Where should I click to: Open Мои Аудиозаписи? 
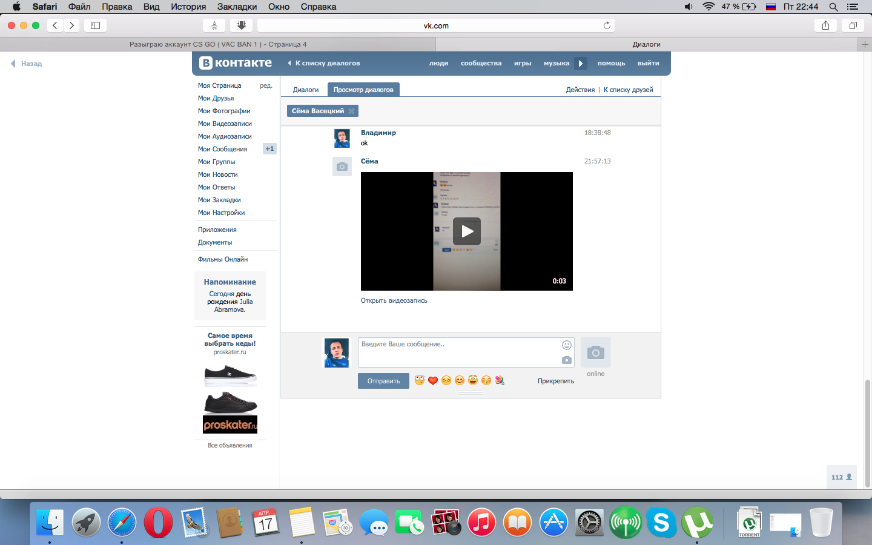(225, 136)
